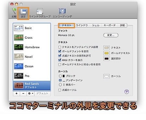Open the カーソル color swatch
Screen dimensions: 146x120
point(106,76)
